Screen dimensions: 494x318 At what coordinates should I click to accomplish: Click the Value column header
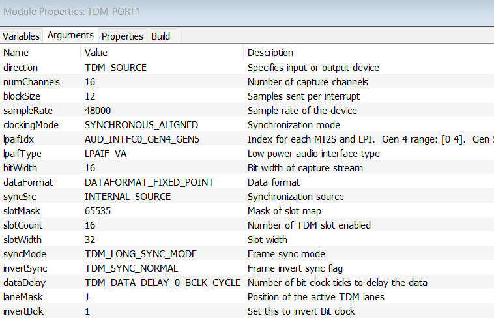pos(96,53)
